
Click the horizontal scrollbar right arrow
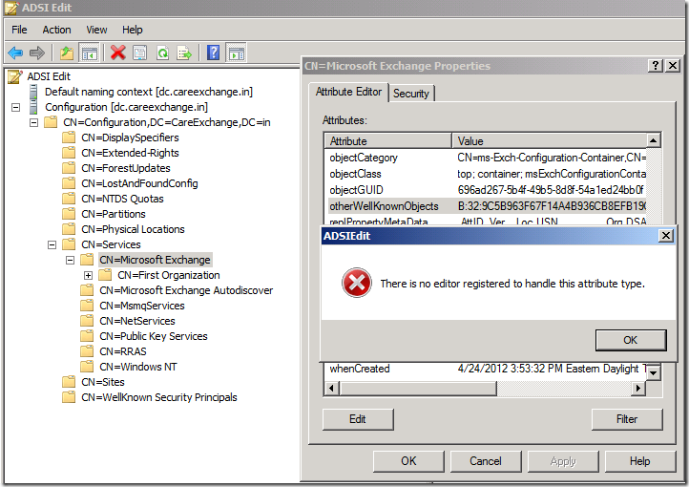click(x=638, y=388)
